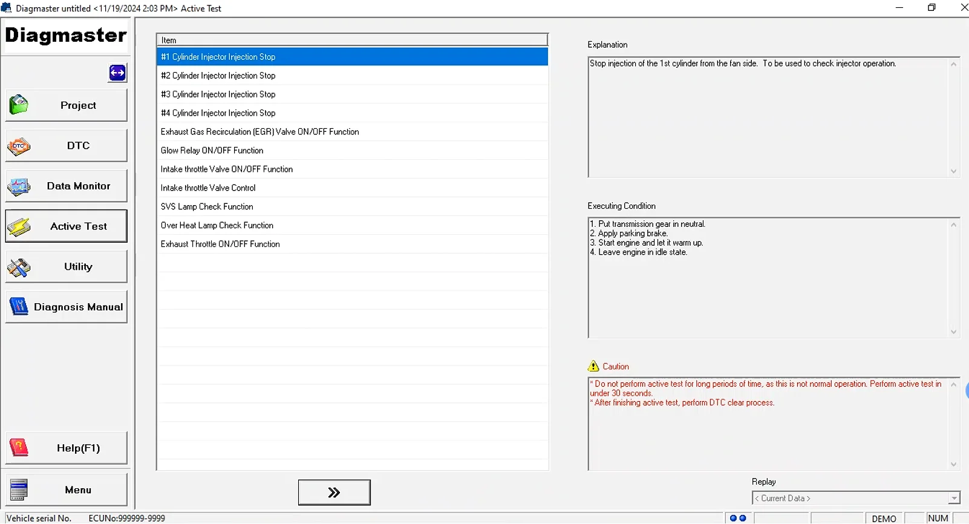Select Intake throttle Valve Control
The height and width of the screenshot is (524, 969).
pos(352,188)
